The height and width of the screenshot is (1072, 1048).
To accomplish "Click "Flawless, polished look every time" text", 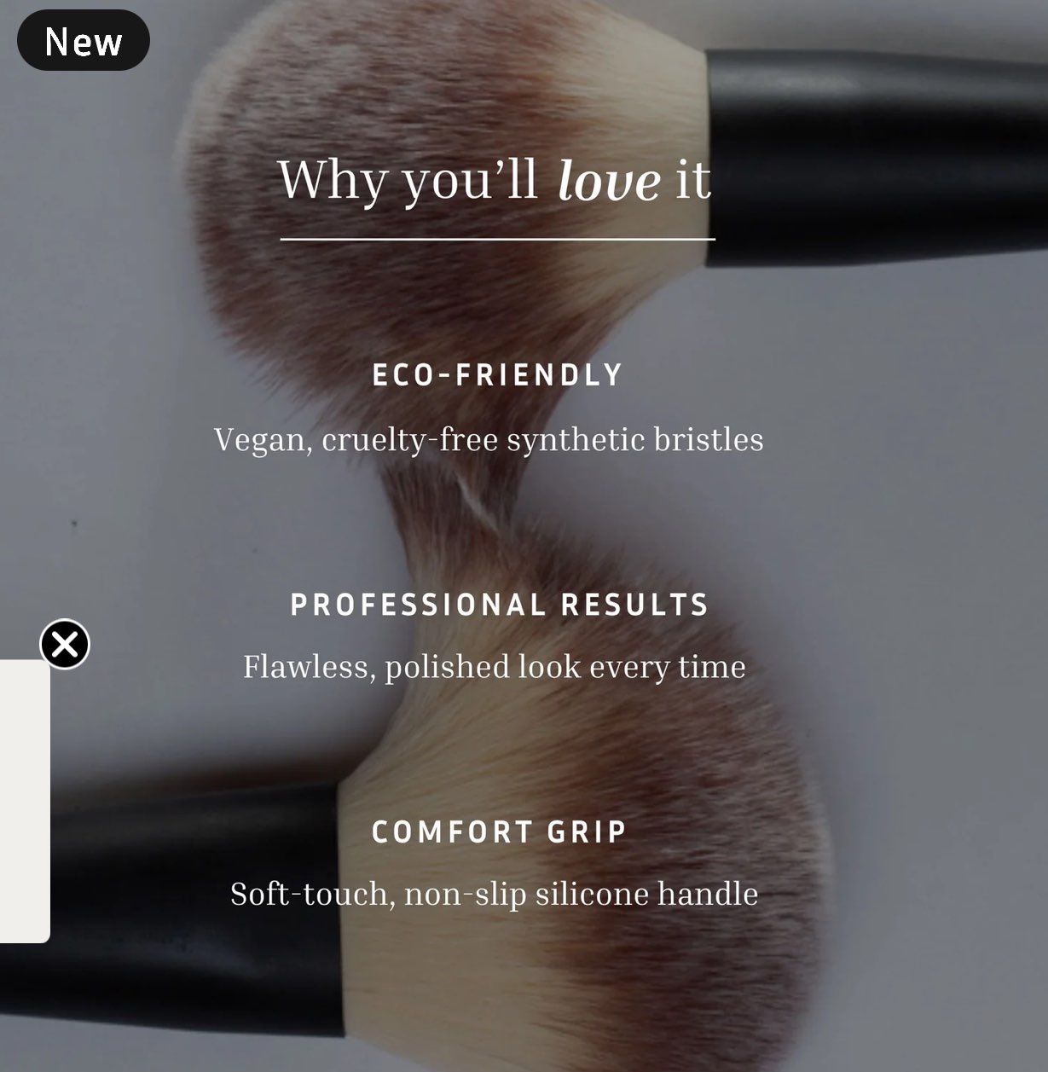I will click(x=495, y=667).
